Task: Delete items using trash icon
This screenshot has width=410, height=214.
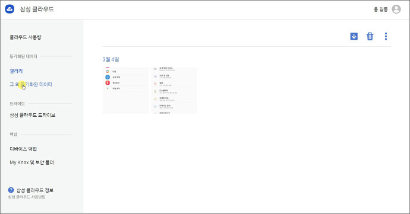Action: point(370,36)
